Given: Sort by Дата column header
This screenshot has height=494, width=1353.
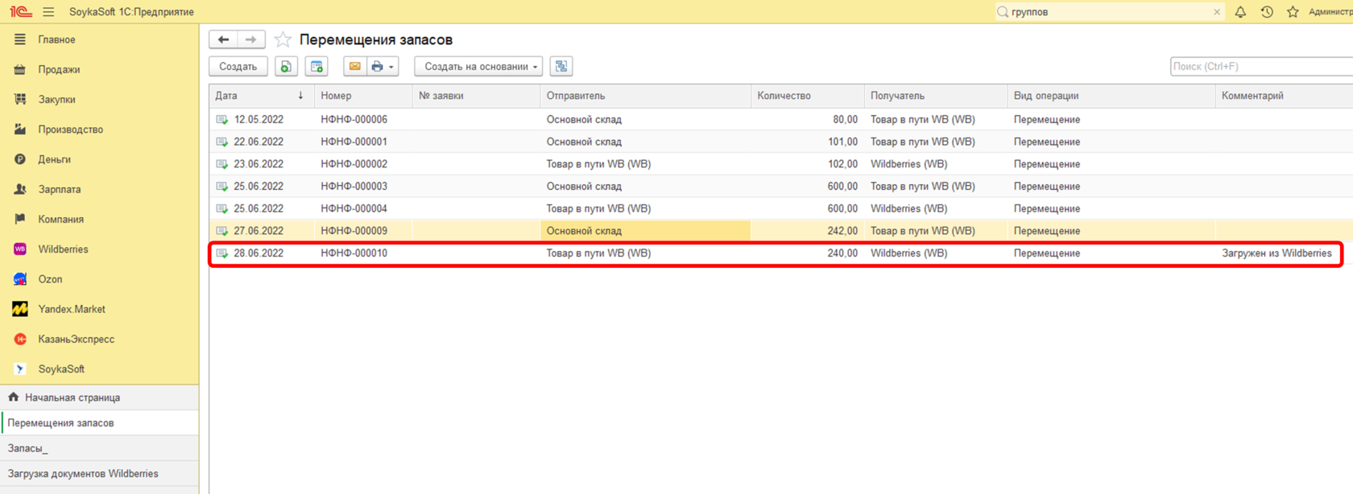Looking at the screenshot, I should (x=262, y=96).
